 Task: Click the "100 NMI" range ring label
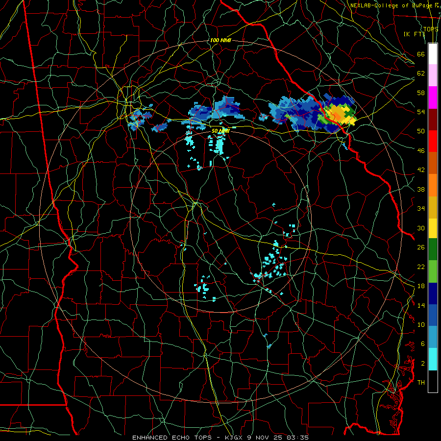(x=220, y=40)
